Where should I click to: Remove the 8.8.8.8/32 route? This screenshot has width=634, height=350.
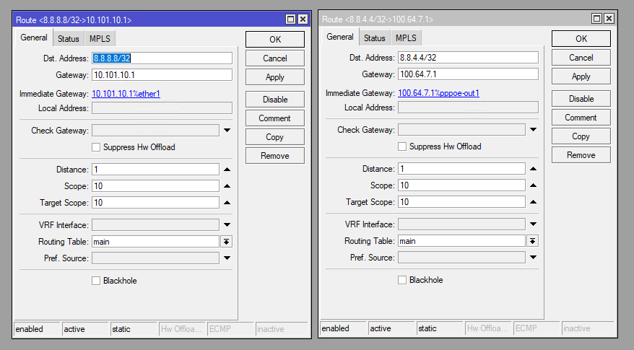click(275, 156)
